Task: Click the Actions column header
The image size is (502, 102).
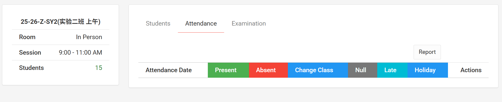Action: pos(471,70)
